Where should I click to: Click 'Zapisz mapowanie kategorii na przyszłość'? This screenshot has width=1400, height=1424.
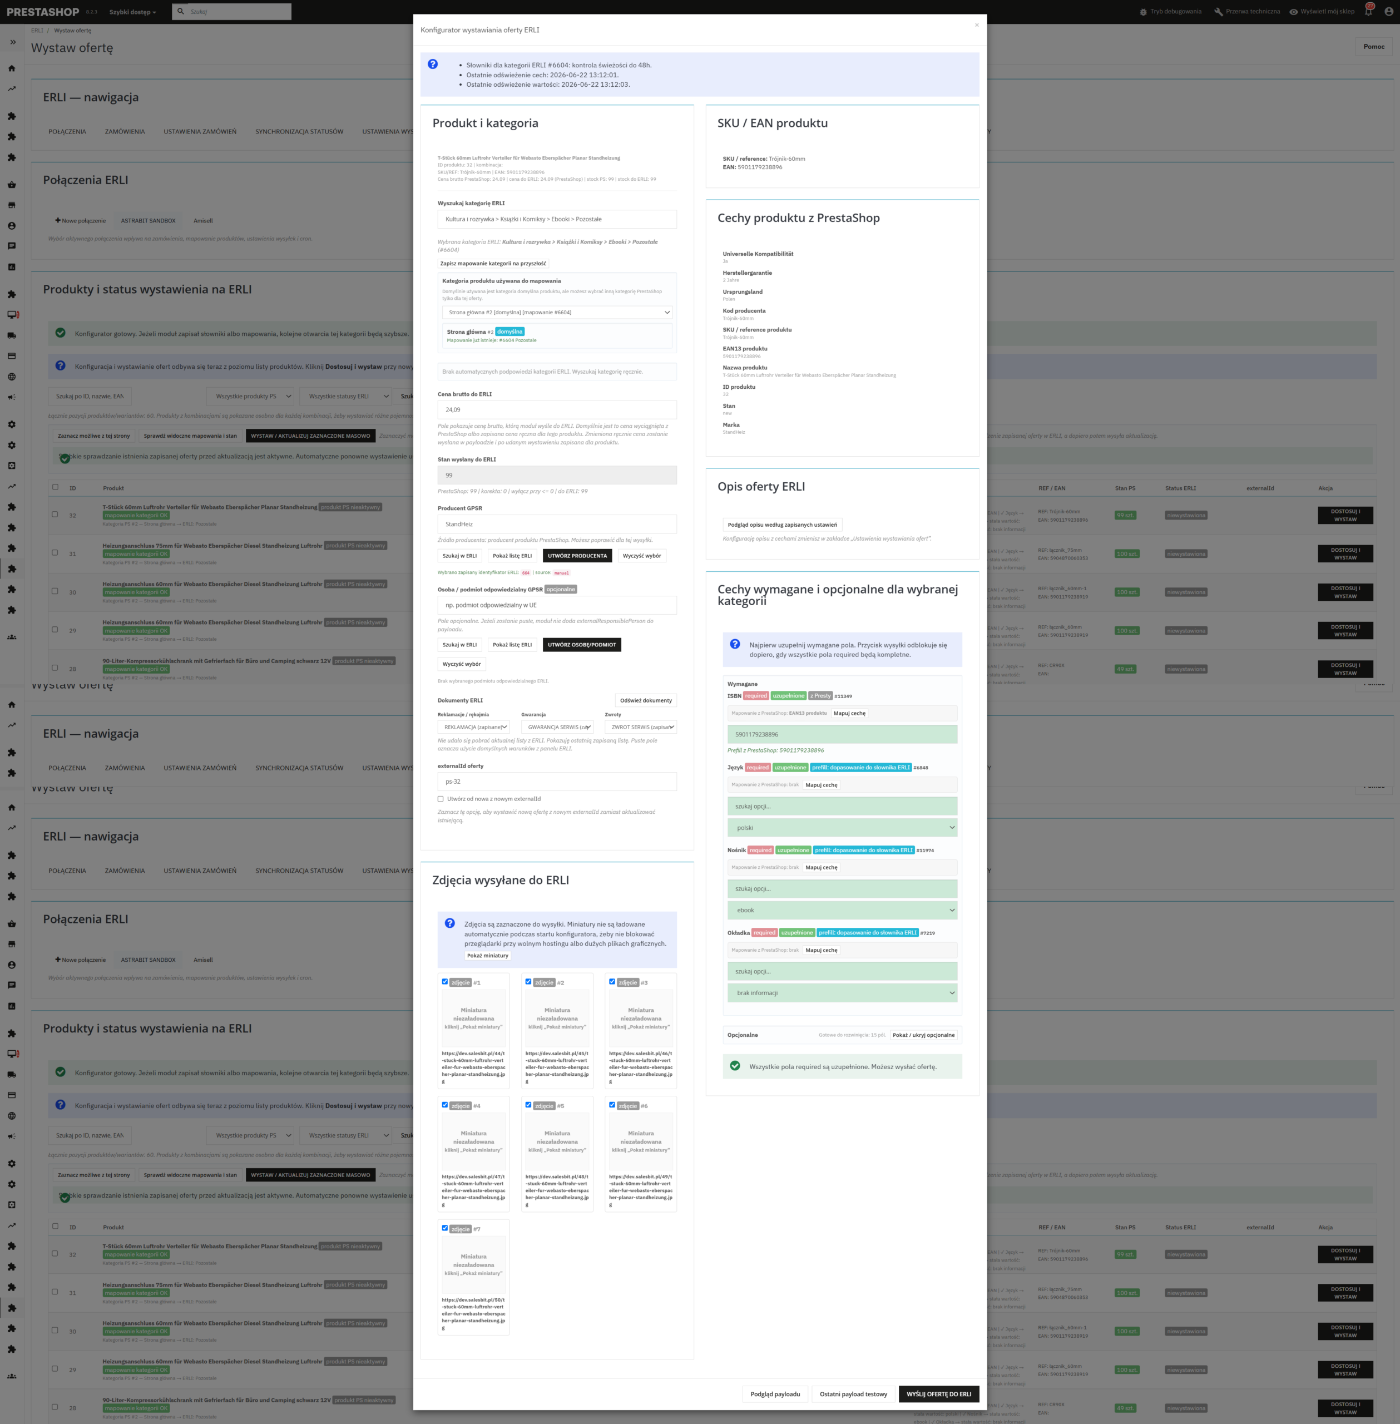click(x=493, y=263)
